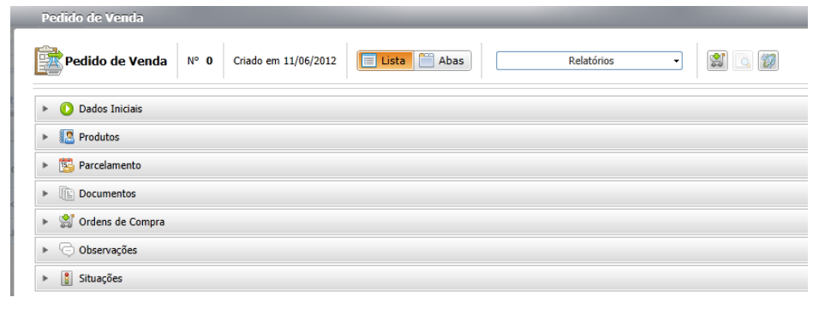Screen dimensions: 819x309
Task: Click the Situações traffic light icon
Action: pos(66,278)
